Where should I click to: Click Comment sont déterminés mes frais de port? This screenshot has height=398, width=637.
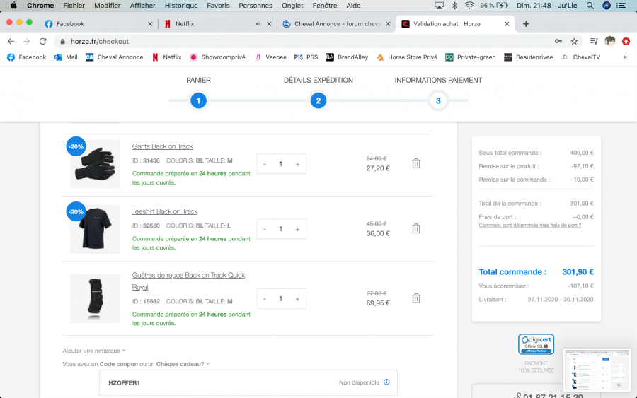point(529,226)
